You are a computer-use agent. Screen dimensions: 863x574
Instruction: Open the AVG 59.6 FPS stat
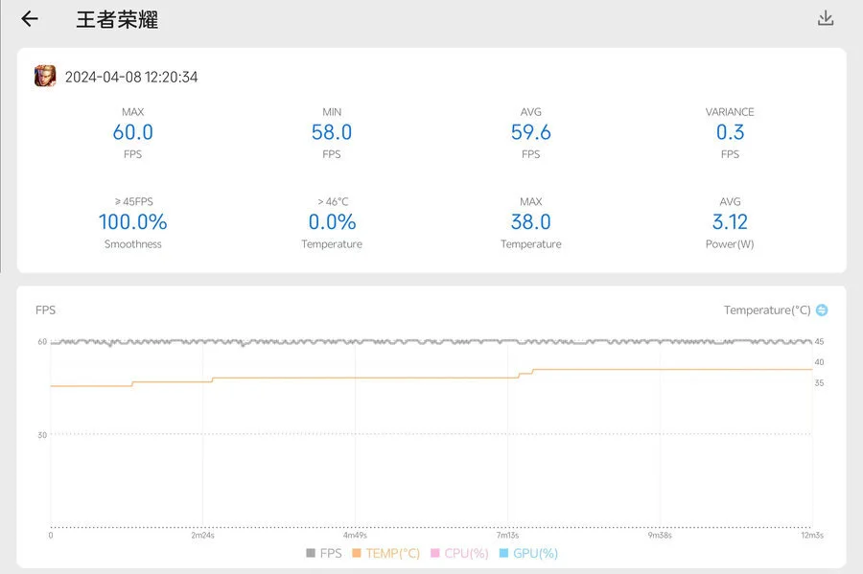tap(530, 132)
